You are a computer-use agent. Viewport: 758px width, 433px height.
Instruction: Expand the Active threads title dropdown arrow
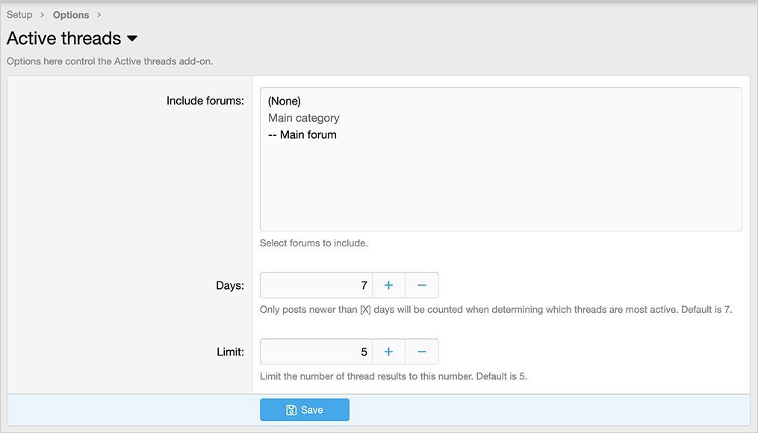pyautogui.click(x=132, y=38)
